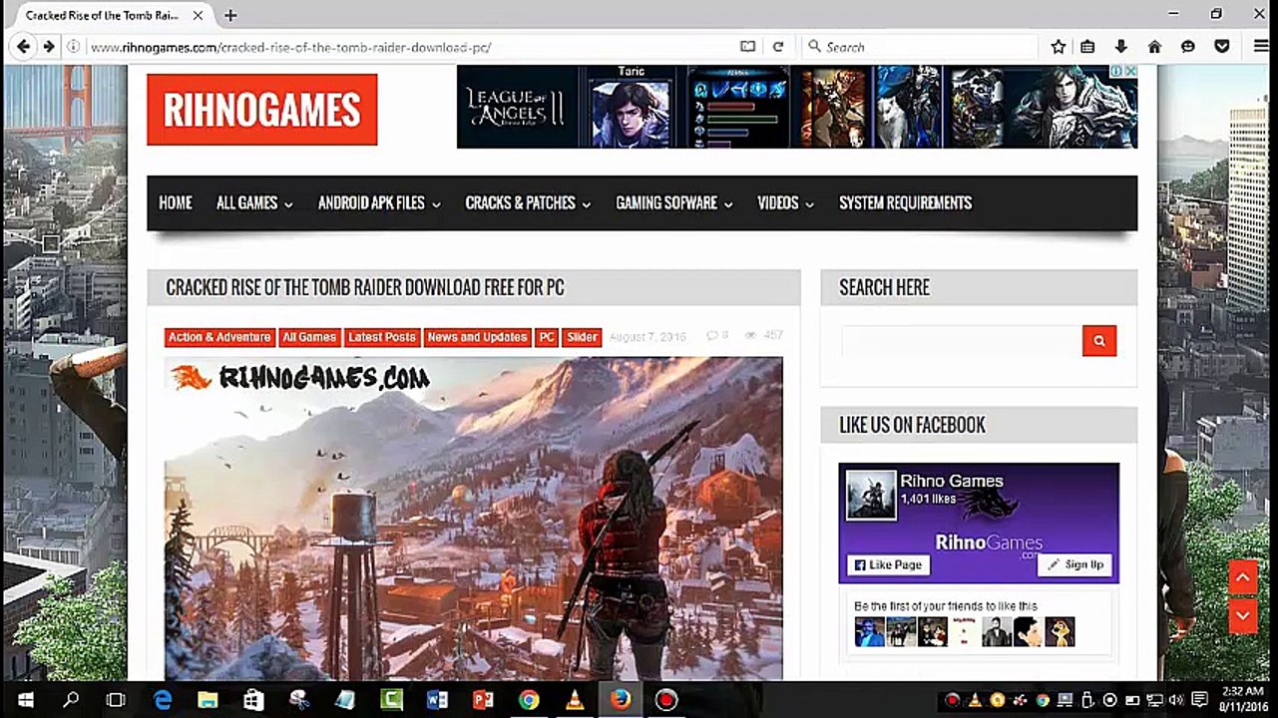Launch Microsoft Edge from the taskbar
The image size is (1278, 718).
162,700
